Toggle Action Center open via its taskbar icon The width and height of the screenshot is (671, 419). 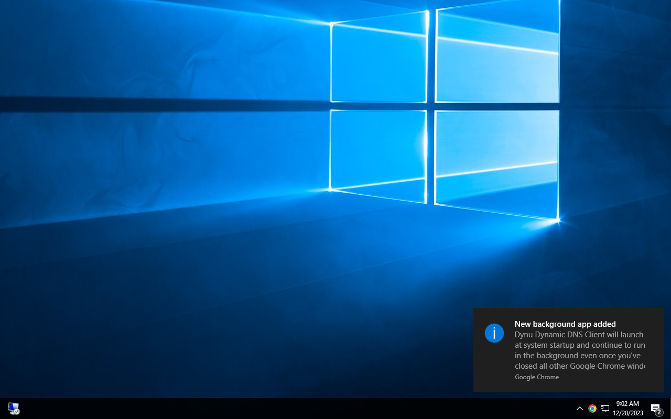(655, 408)
